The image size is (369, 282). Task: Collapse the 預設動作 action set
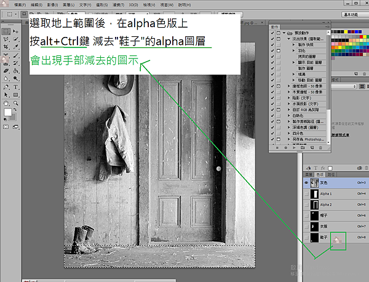pos(284,33)
